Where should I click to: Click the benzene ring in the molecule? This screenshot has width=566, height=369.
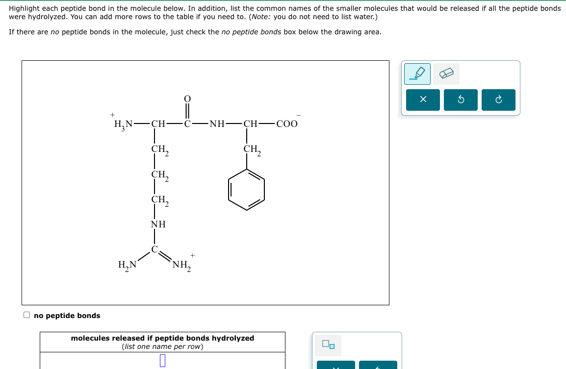click(x=247, y=189)
